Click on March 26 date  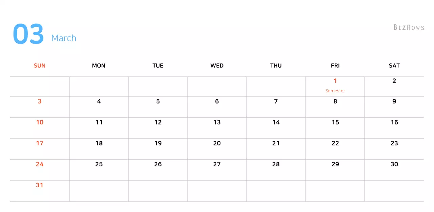[x=158, y=164]
